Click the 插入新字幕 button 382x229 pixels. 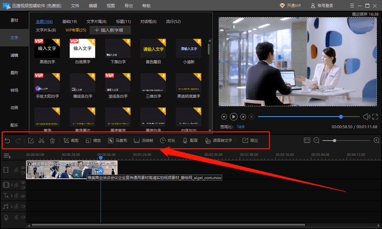[110, 30]
